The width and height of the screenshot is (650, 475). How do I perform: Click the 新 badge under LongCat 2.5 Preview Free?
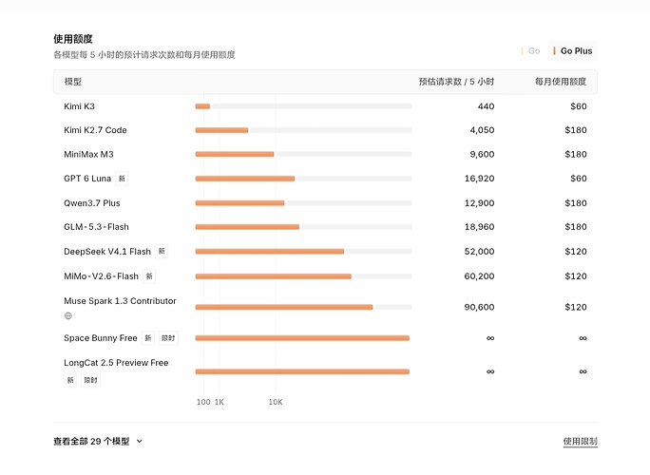click(70, 380)
